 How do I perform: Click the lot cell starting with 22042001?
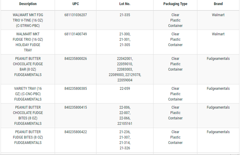[125, 69]
